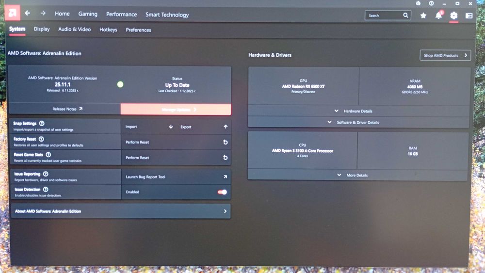Show help for Factory Reset
485x273 pixels.
pos(41,139)
